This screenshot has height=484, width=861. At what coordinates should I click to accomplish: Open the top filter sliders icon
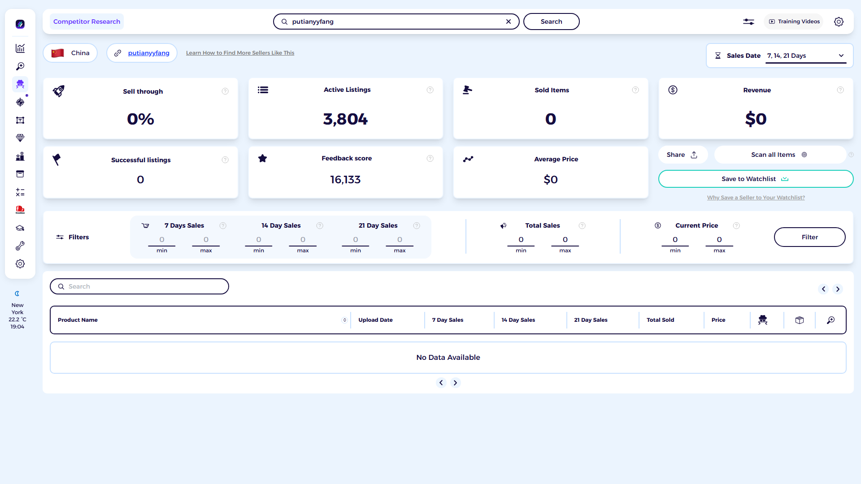(748, 22)
